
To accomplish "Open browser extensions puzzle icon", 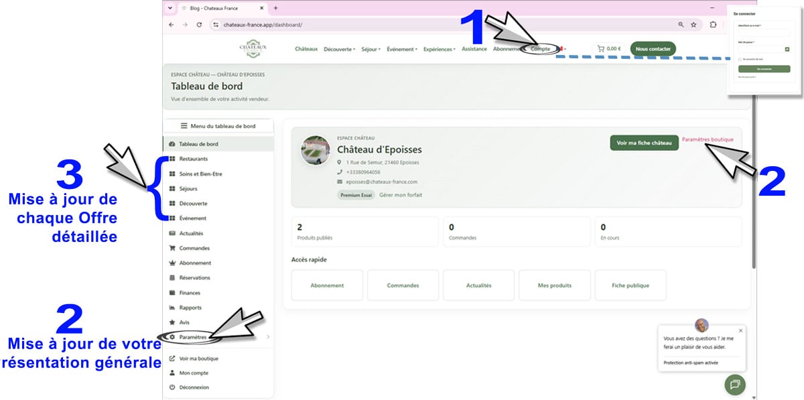I will coord(713,24).
